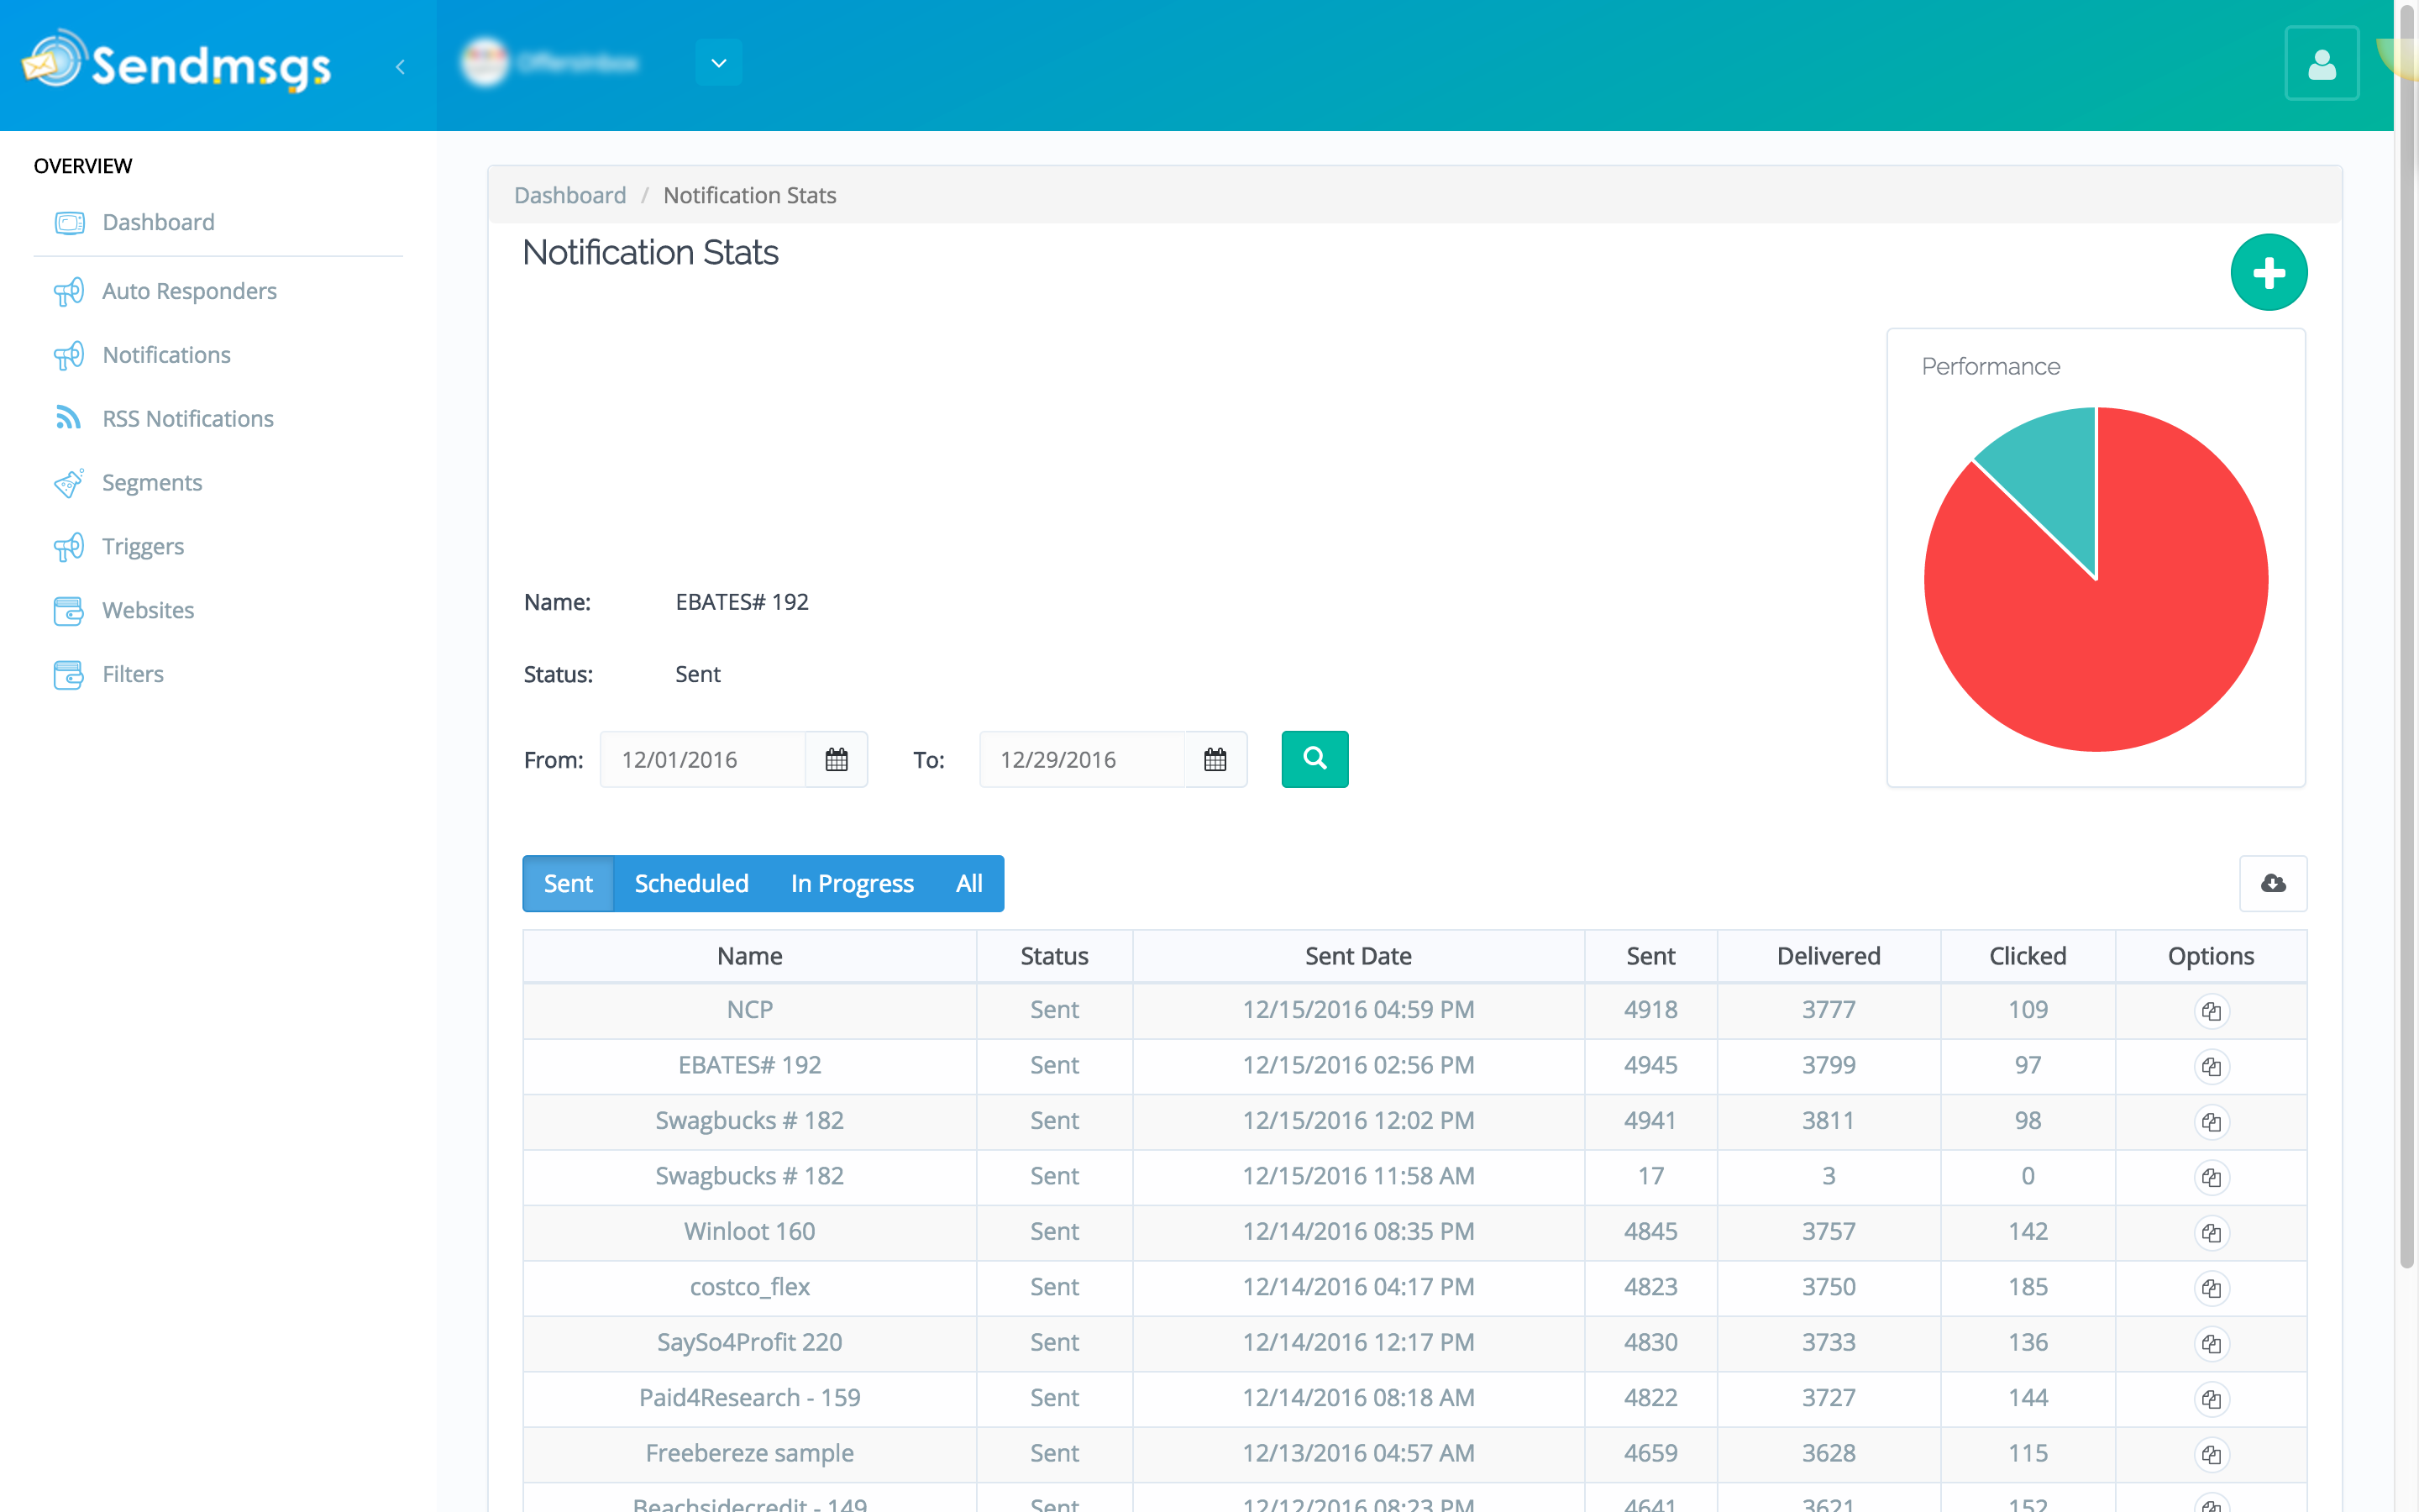Screen dimensions: 2419x1512
Task: Click the Dashboard breadcrumb link
Action: pyautogui.click(x=569, y=195)
